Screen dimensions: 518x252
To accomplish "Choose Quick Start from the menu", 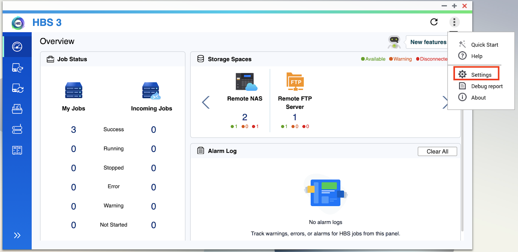I will [484, 45].
